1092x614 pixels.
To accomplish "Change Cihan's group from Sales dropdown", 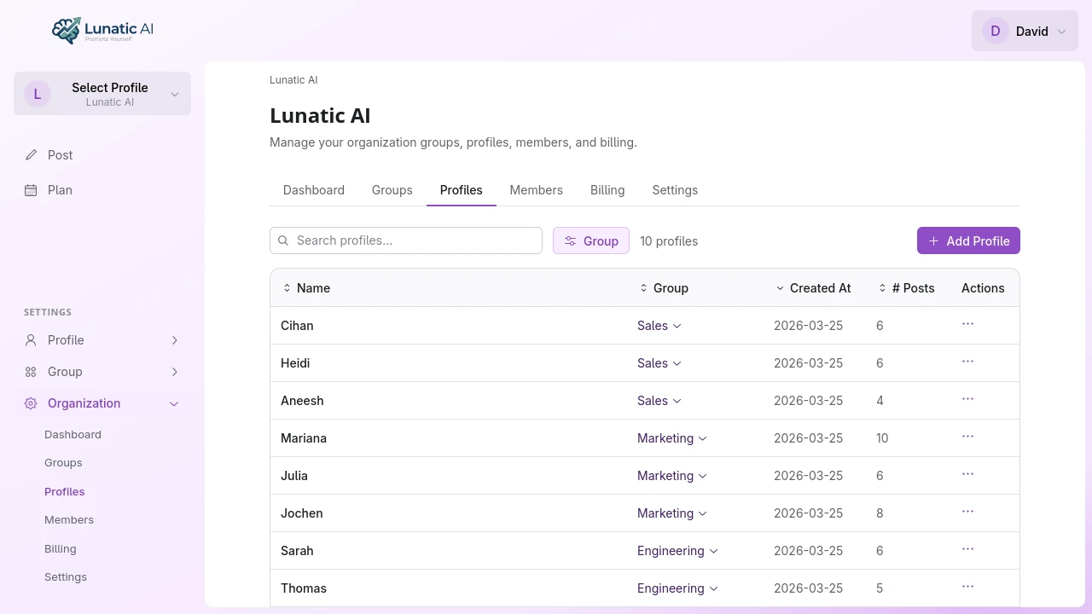I will (659, 326).
